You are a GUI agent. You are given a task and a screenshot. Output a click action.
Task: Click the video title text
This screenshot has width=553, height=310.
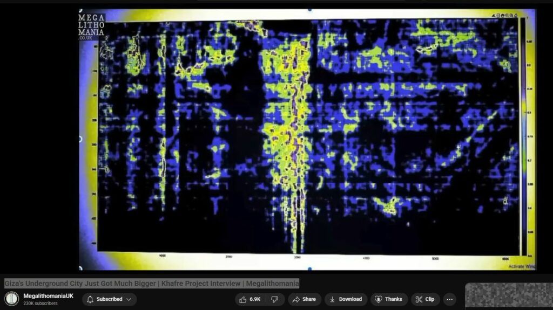152,284
